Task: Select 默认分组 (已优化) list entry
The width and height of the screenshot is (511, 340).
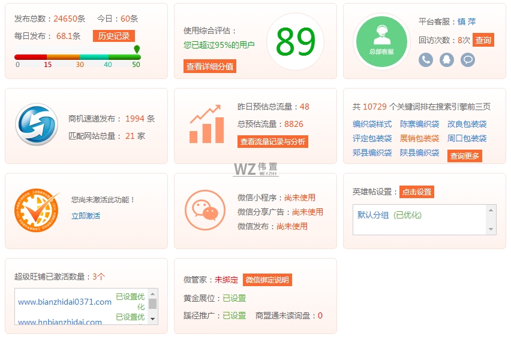Action: (x=389, y=215)
